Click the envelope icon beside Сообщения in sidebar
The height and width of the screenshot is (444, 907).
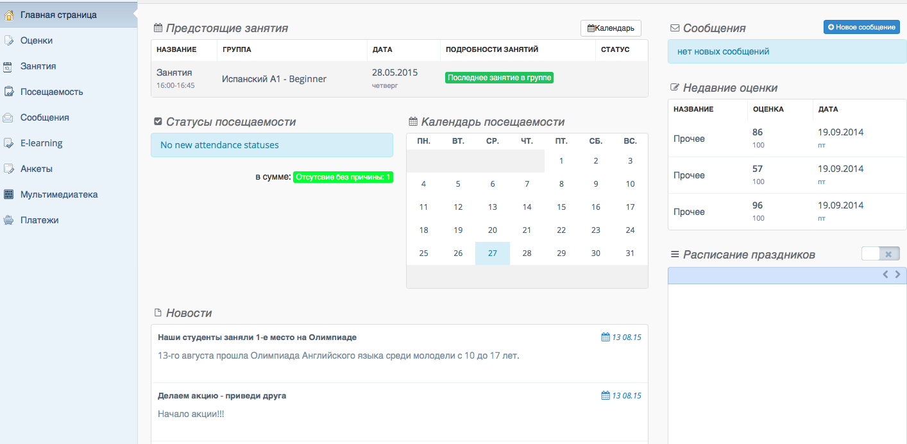[x=8, y=117]
